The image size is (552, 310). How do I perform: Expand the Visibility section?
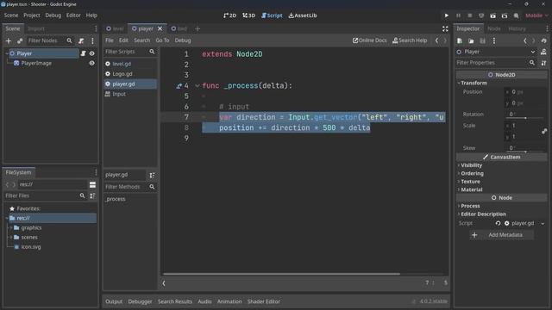(x=472, y=165)
